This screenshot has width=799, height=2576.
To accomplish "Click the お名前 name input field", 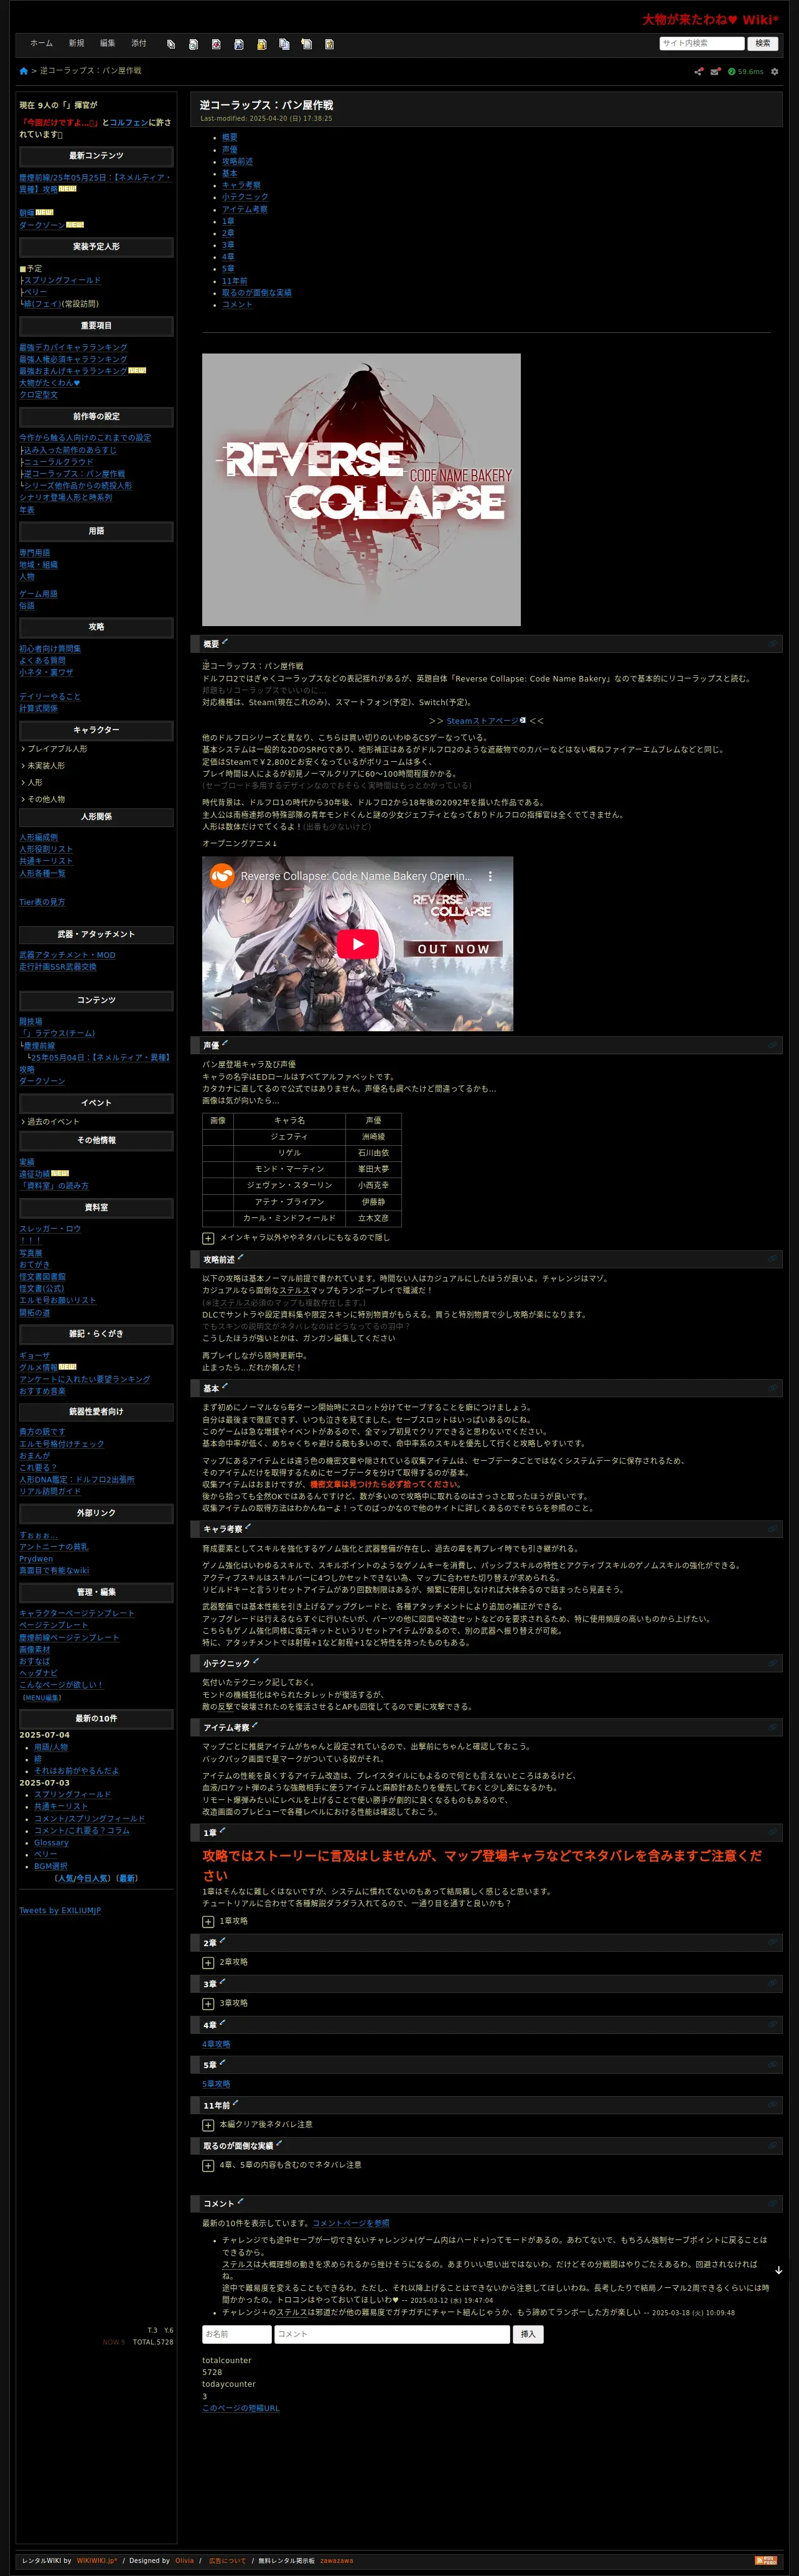I will tap(237, 2334).
